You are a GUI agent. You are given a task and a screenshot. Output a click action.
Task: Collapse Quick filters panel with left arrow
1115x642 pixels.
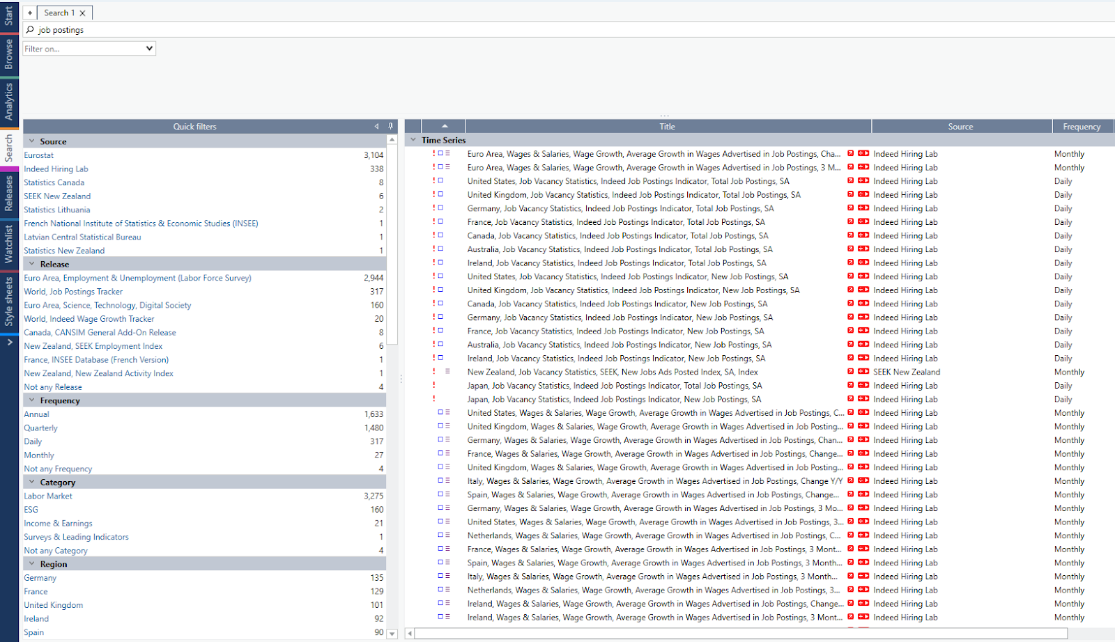coord(377,126)
